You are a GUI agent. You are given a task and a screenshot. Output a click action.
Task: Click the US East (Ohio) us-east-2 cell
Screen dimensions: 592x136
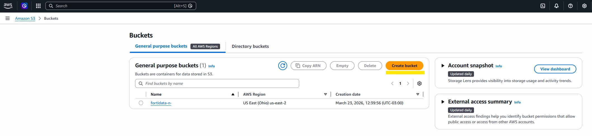click(265, 103)
